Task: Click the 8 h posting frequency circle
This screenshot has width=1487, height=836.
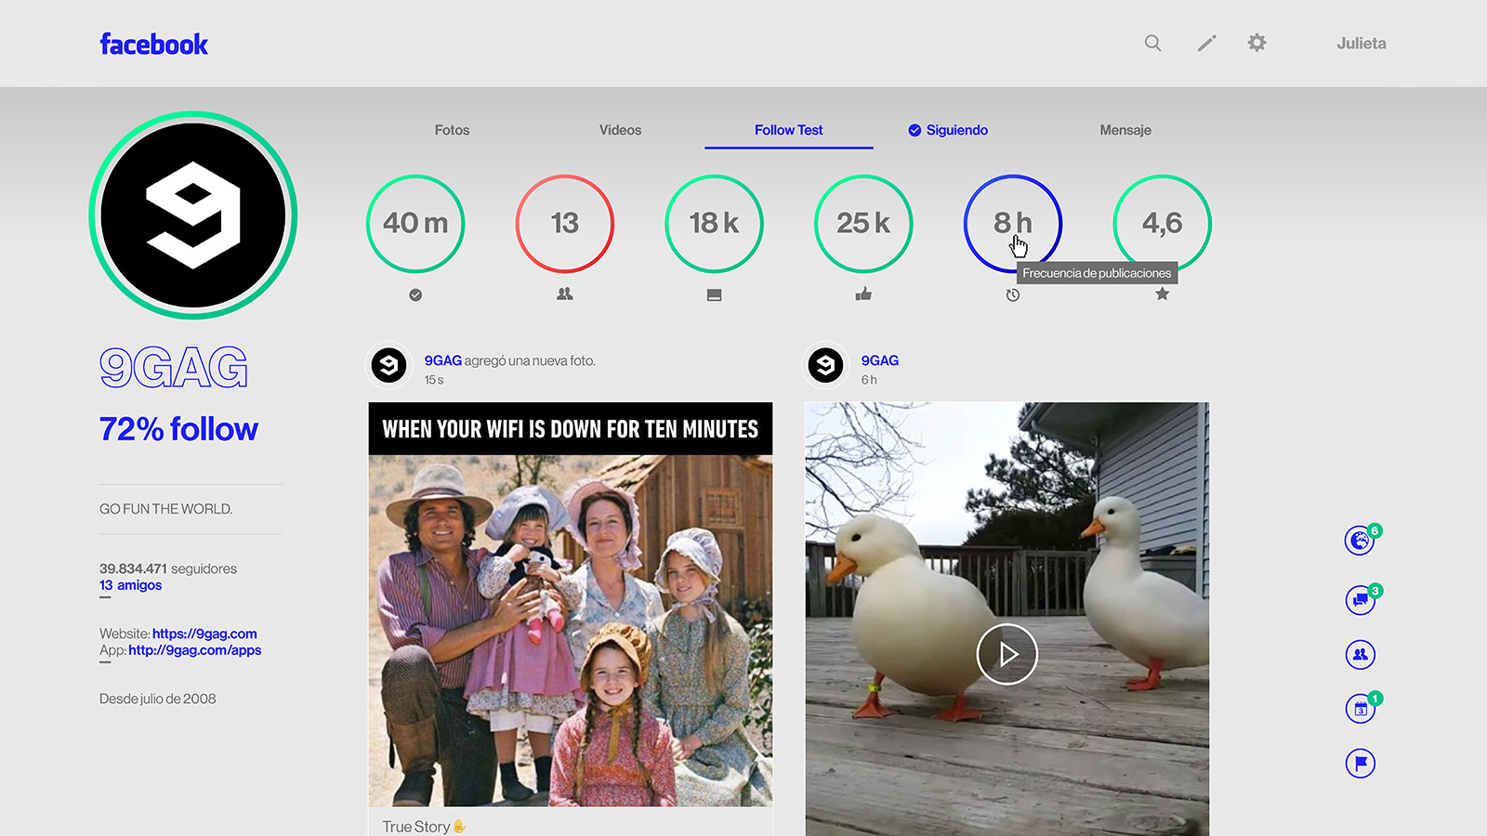Action: coord(1012,223)
